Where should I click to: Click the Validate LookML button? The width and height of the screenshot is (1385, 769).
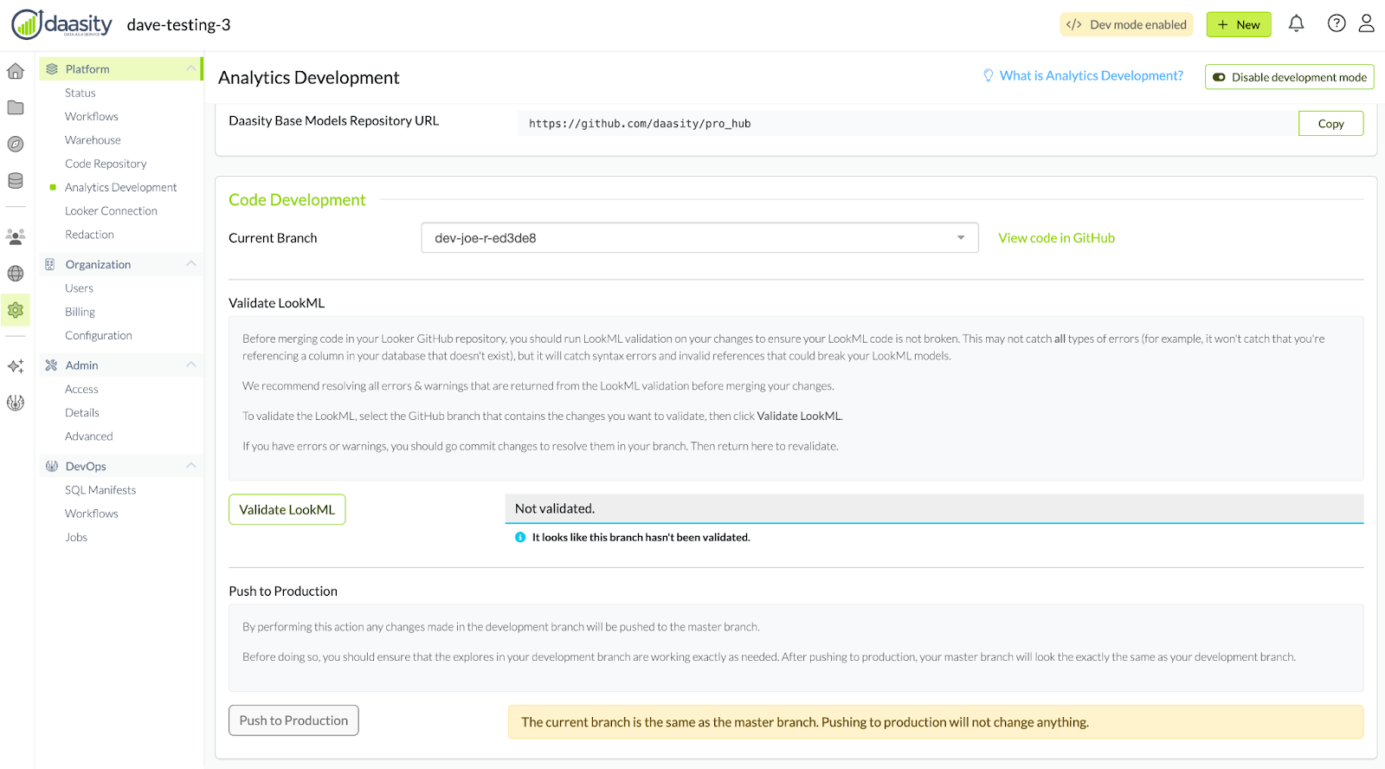[287, 510]
